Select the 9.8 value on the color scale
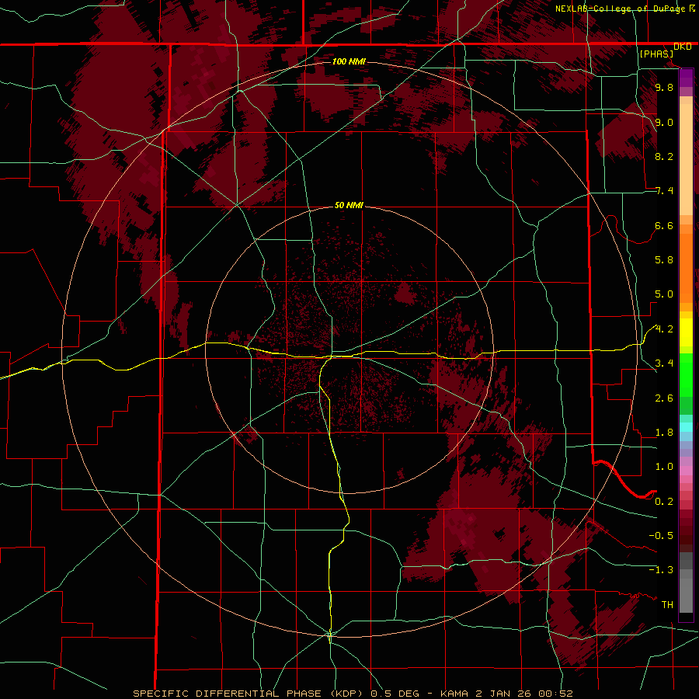Image resolution: width=699 pixels, height=699 pixels. (664, 87)
